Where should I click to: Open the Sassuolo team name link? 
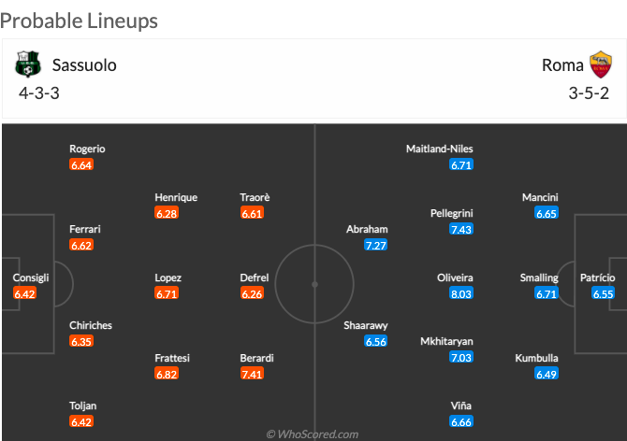click(84, 65)
